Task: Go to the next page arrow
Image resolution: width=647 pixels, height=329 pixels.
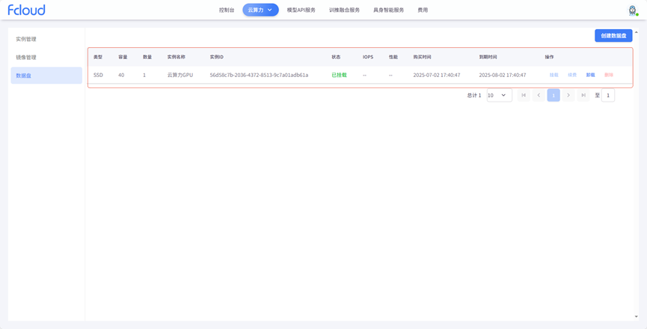Action: click(x=568, y=96)
